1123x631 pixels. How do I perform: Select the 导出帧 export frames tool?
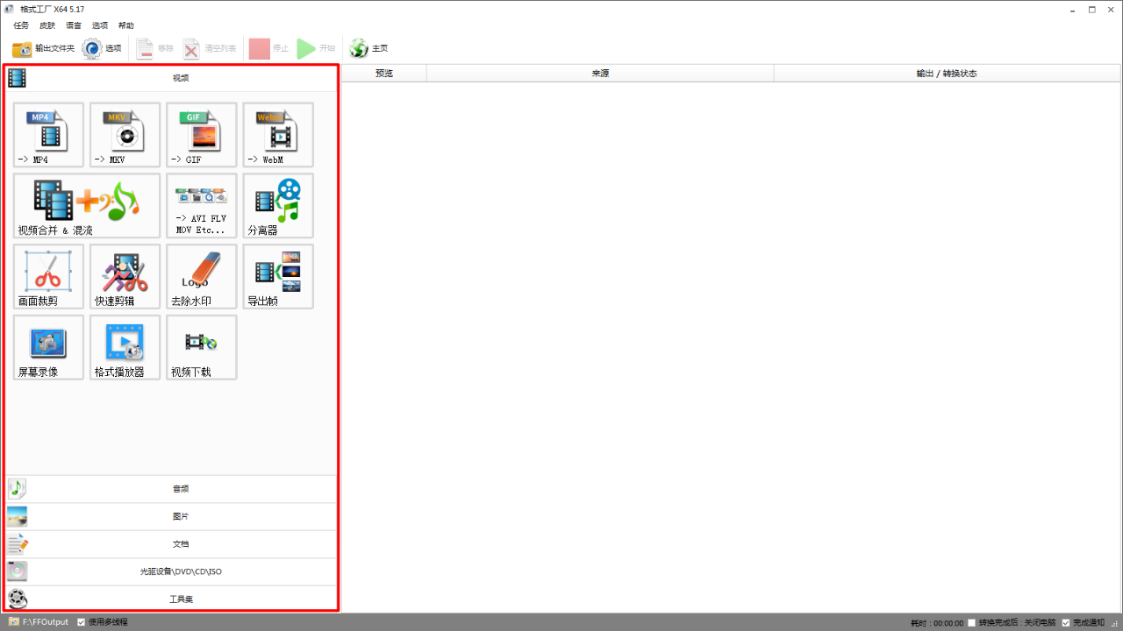click(x=278, y=277)
